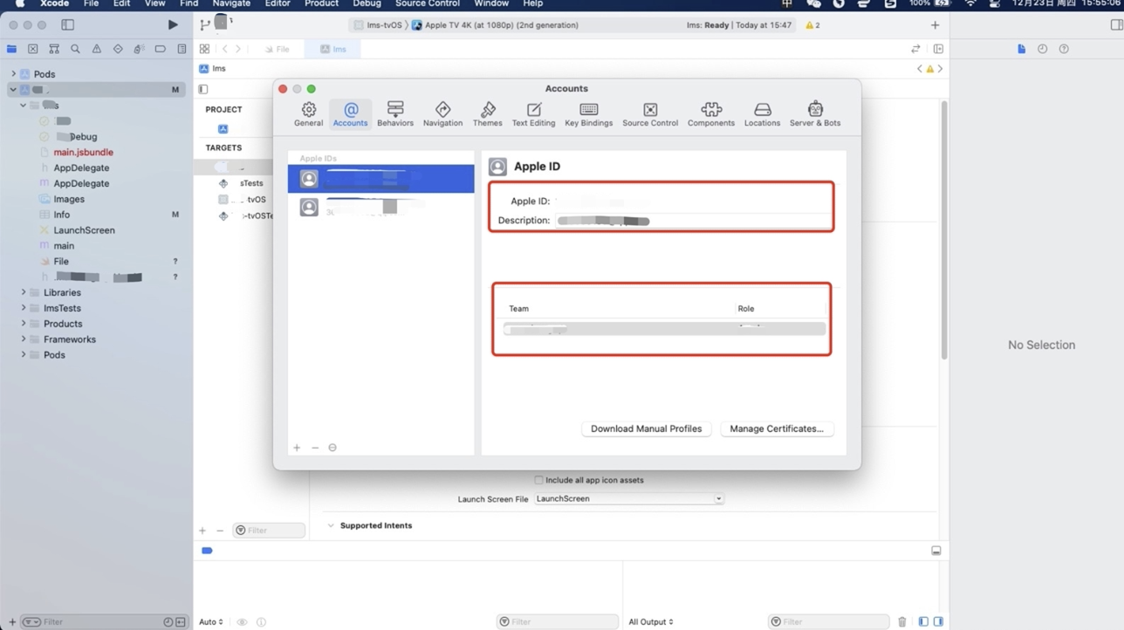Image resolution: width=1124 pixels, height=630 pixels.
Task: Open the File inspector icon
Action: pos(1021,49)
